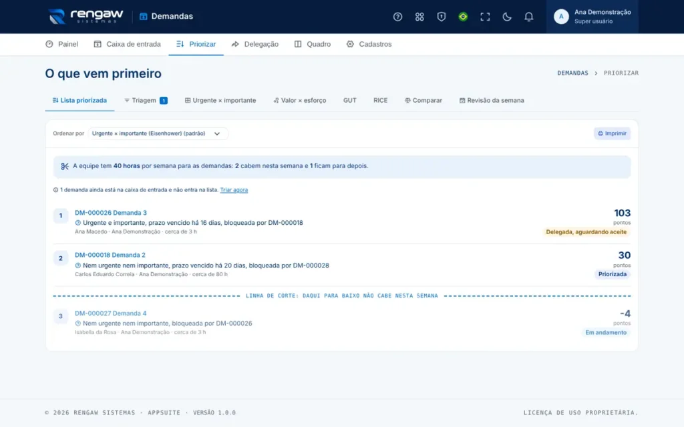This screenshot has width=684, height=427.
Task: Click the dropdown chevron arrow
Action: tap(217, 133)
